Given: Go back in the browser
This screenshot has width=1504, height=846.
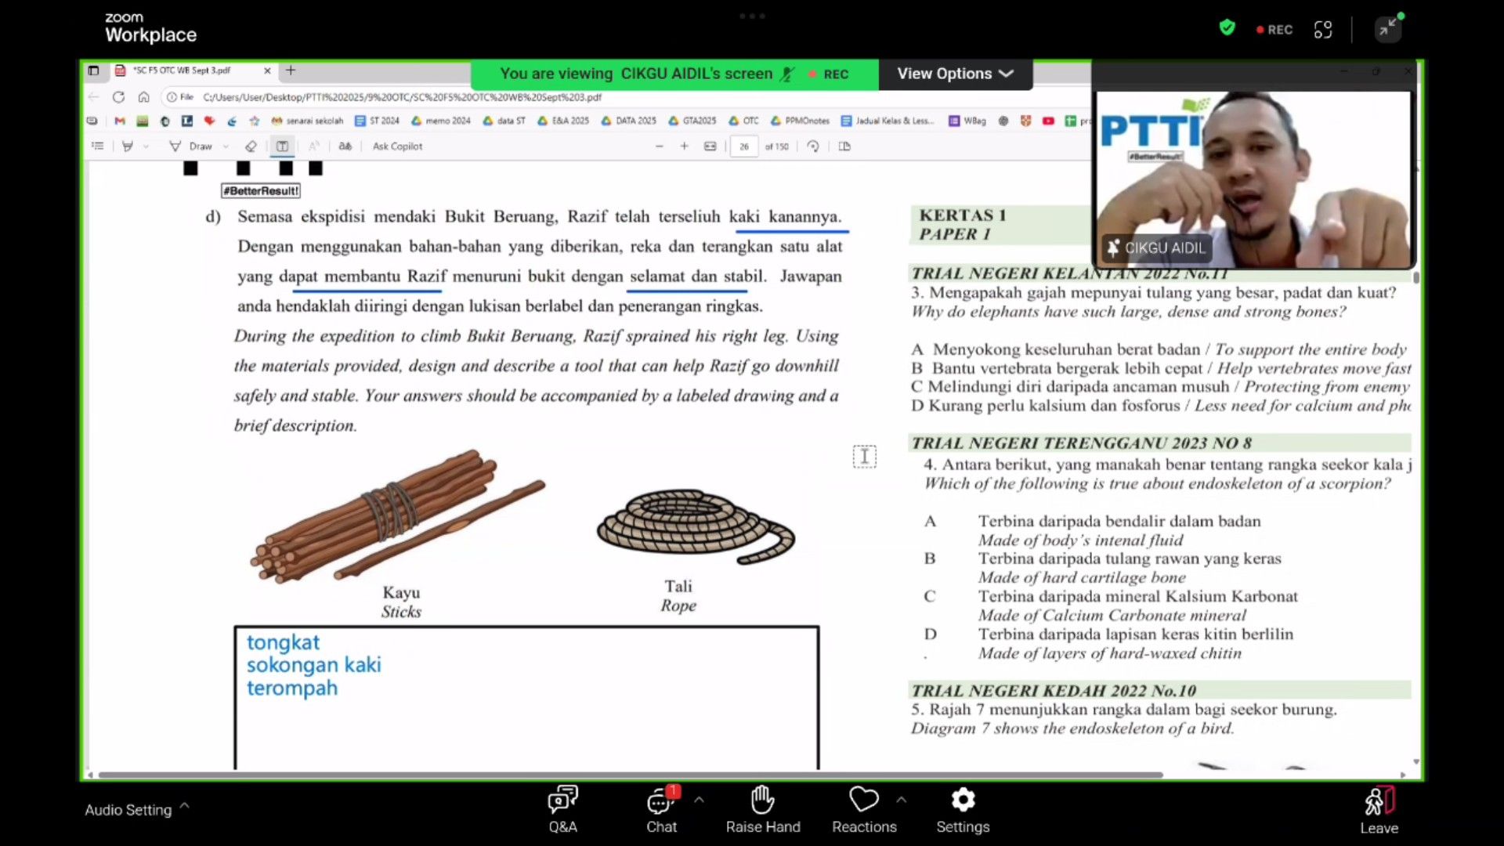Looking at the screenshot, I should coord(94,97).
